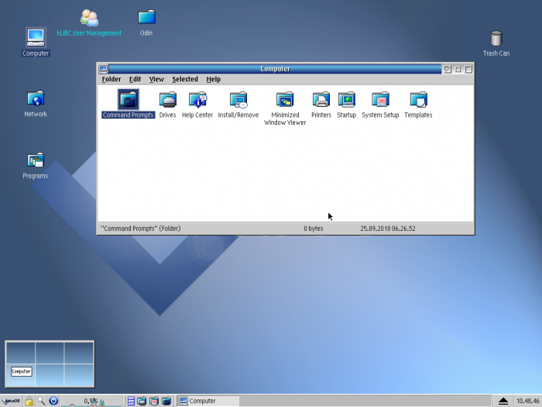This screenshot has width=542, height=407.
Task: Click the eject tray button in taskbar
Action: [503, 401]
